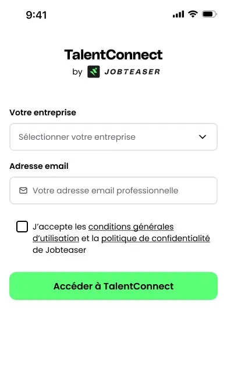Tap the 9:41 clock in status bar
Image resolution: width=227 pixels, height=378 pixels.
(36, 15)
